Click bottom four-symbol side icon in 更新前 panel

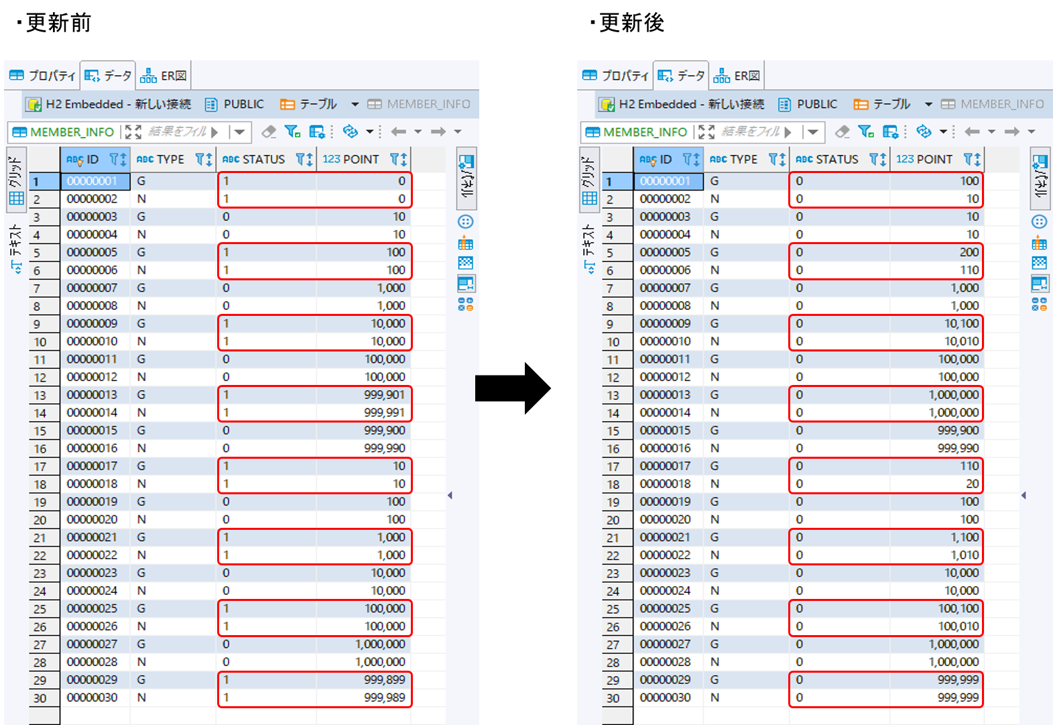point(466,304)
